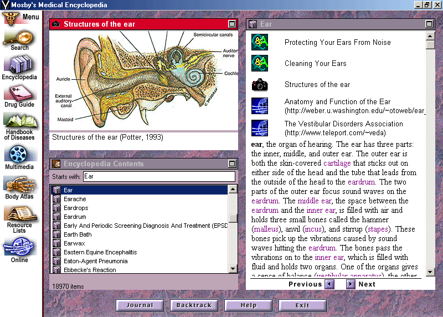Click the Starts with input field

point(159,176)
